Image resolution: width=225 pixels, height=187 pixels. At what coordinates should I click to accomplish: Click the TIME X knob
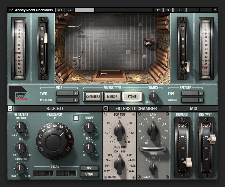[153, 97]
